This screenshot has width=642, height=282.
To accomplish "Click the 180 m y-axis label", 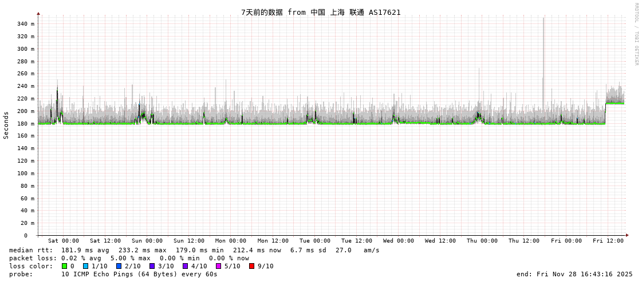I will (25, 124).
